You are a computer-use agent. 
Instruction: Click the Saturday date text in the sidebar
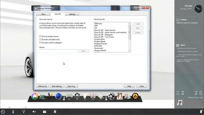click(x=188, y=6)
